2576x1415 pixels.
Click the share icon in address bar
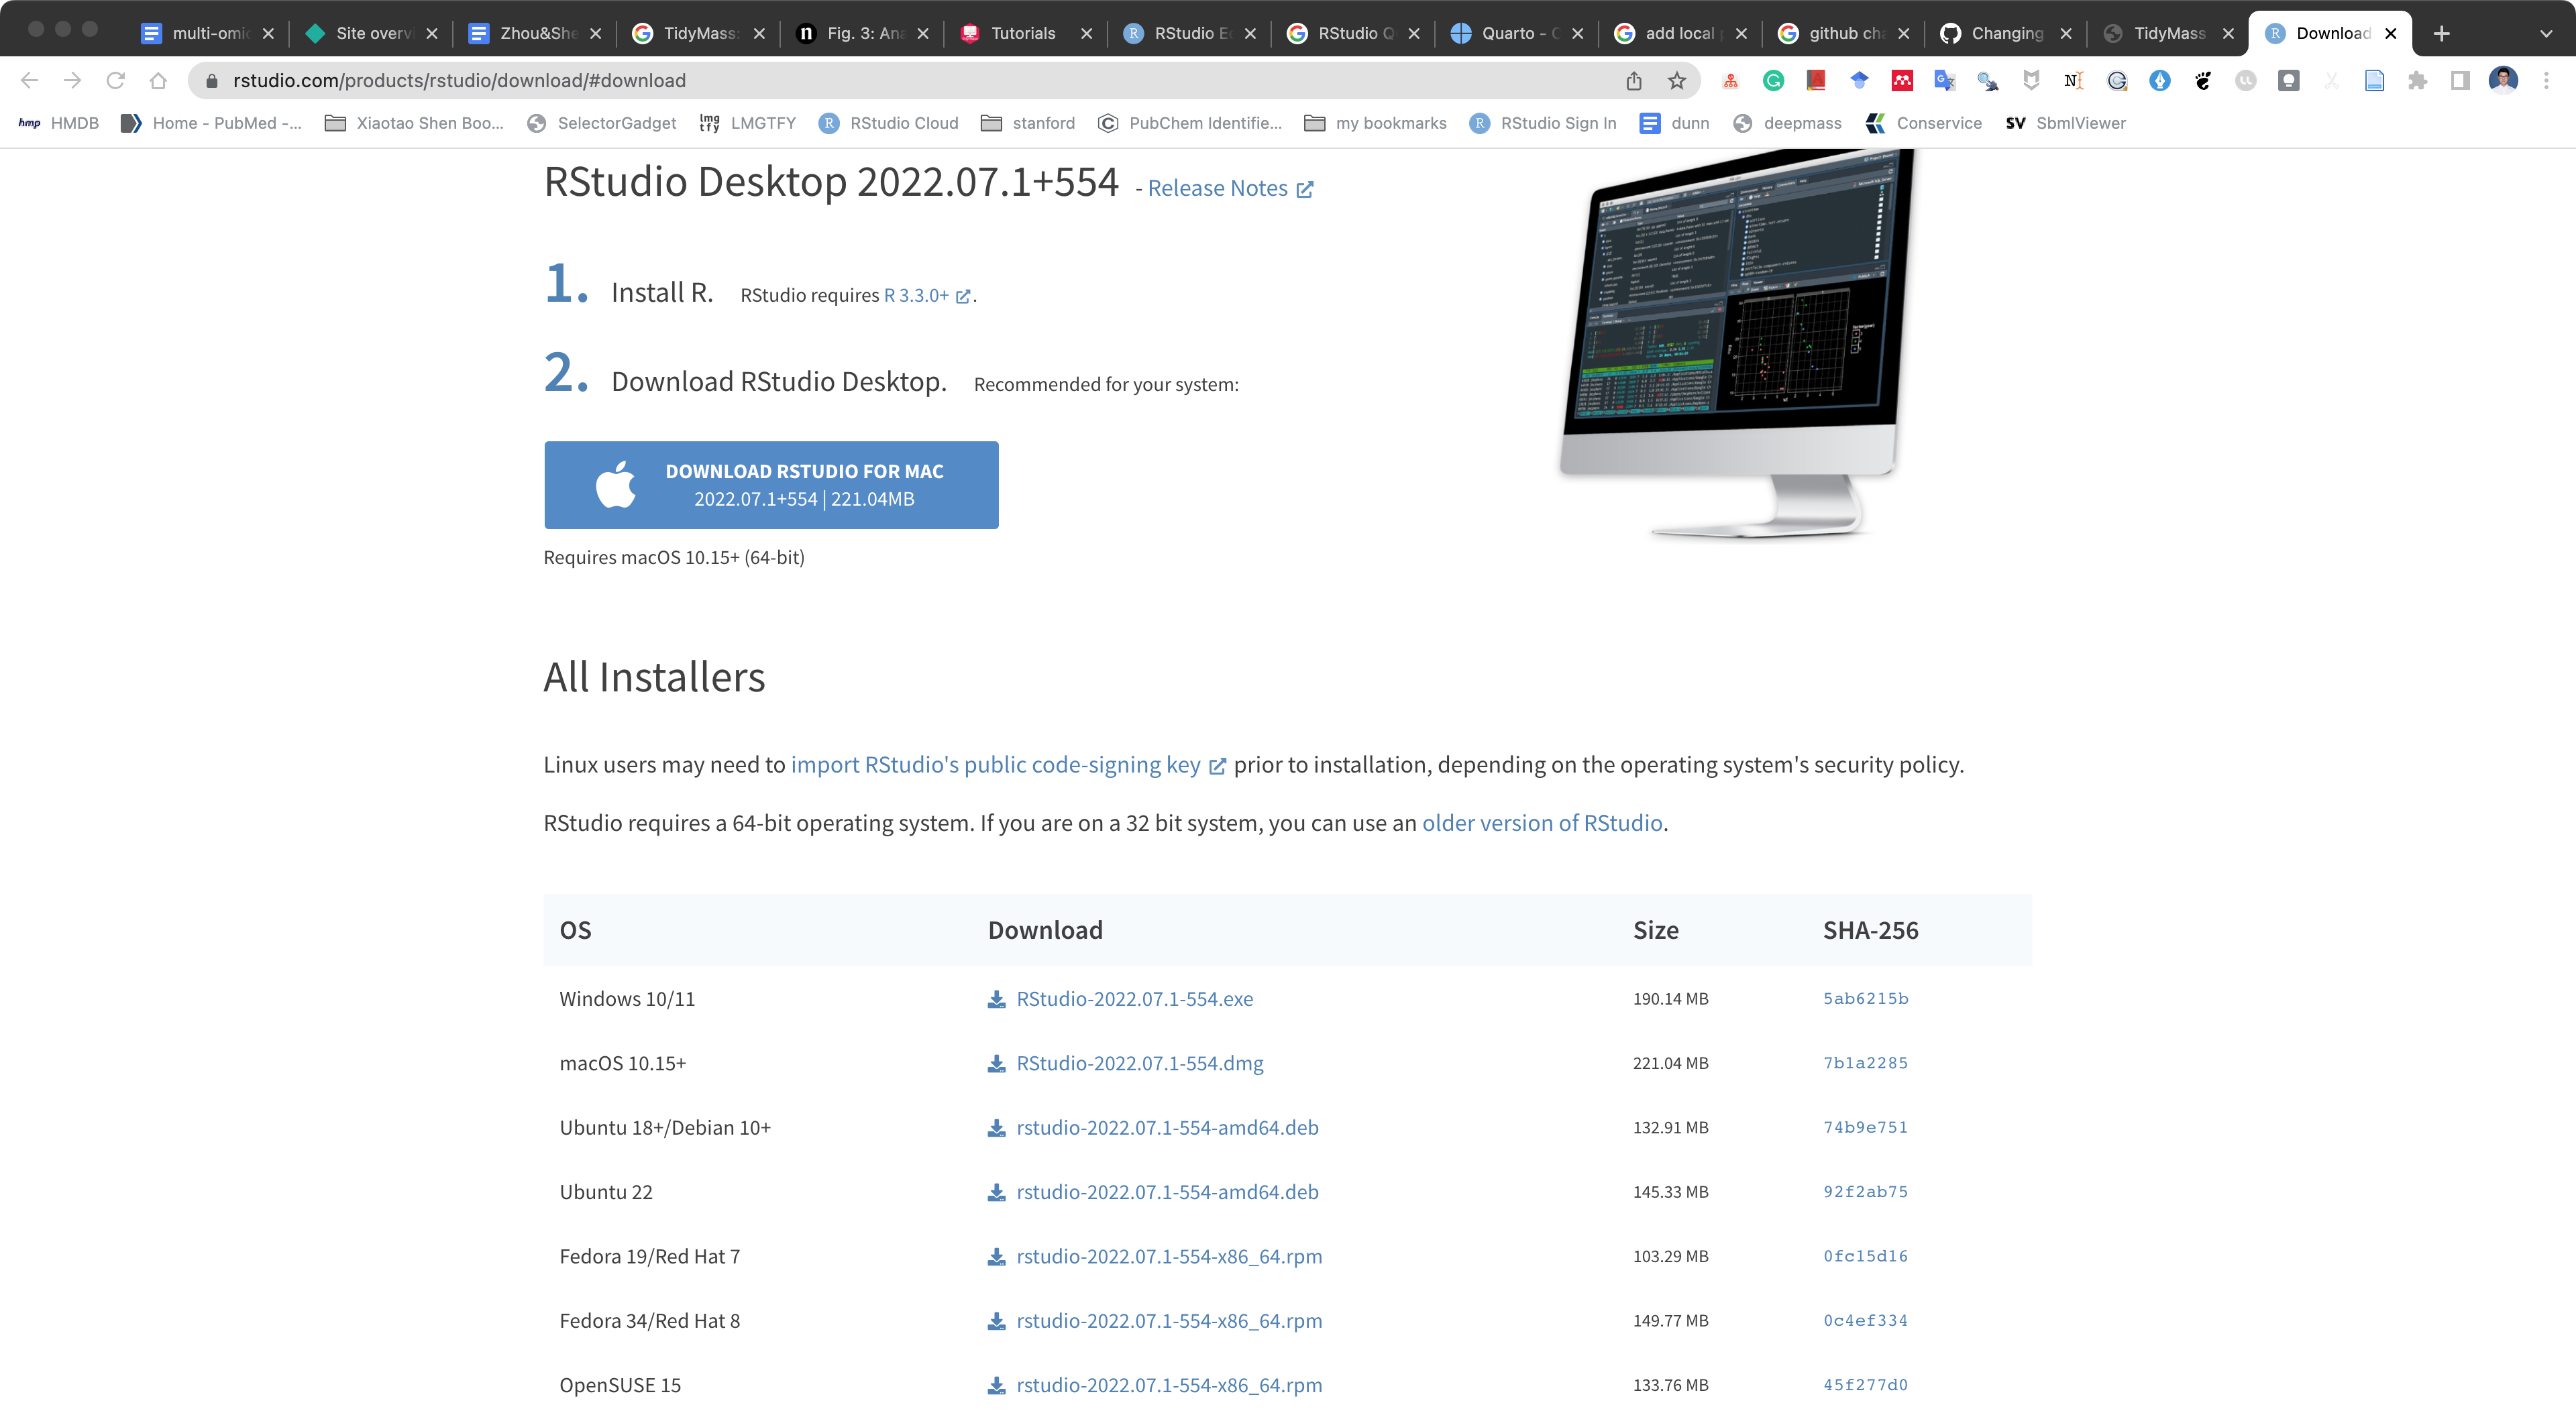point(1634,81)
